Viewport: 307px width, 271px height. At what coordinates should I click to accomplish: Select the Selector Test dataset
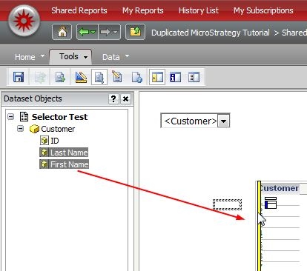click(x=59, y=117)
